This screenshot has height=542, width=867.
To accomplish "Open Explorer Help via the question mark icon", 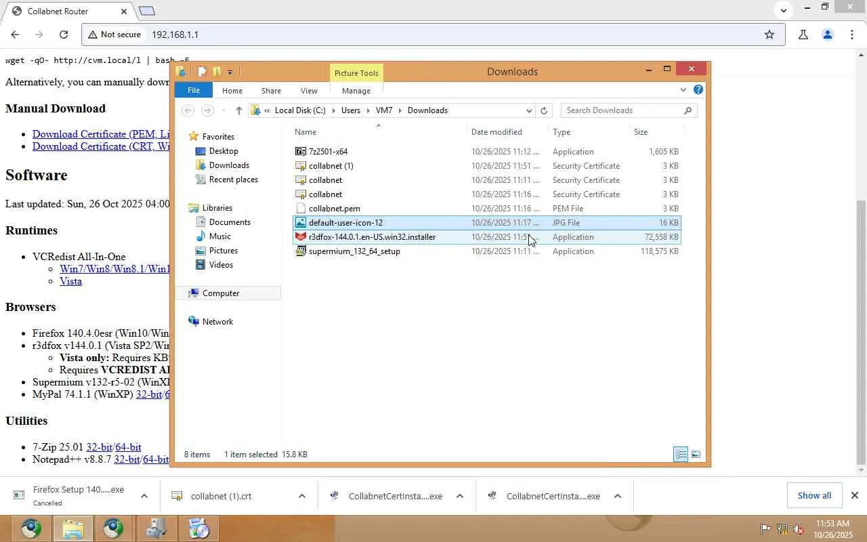I will click(698, 89).
